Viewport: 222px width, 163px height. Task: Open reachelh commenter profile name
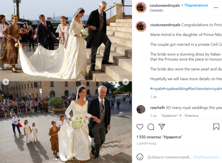[158, 107]
